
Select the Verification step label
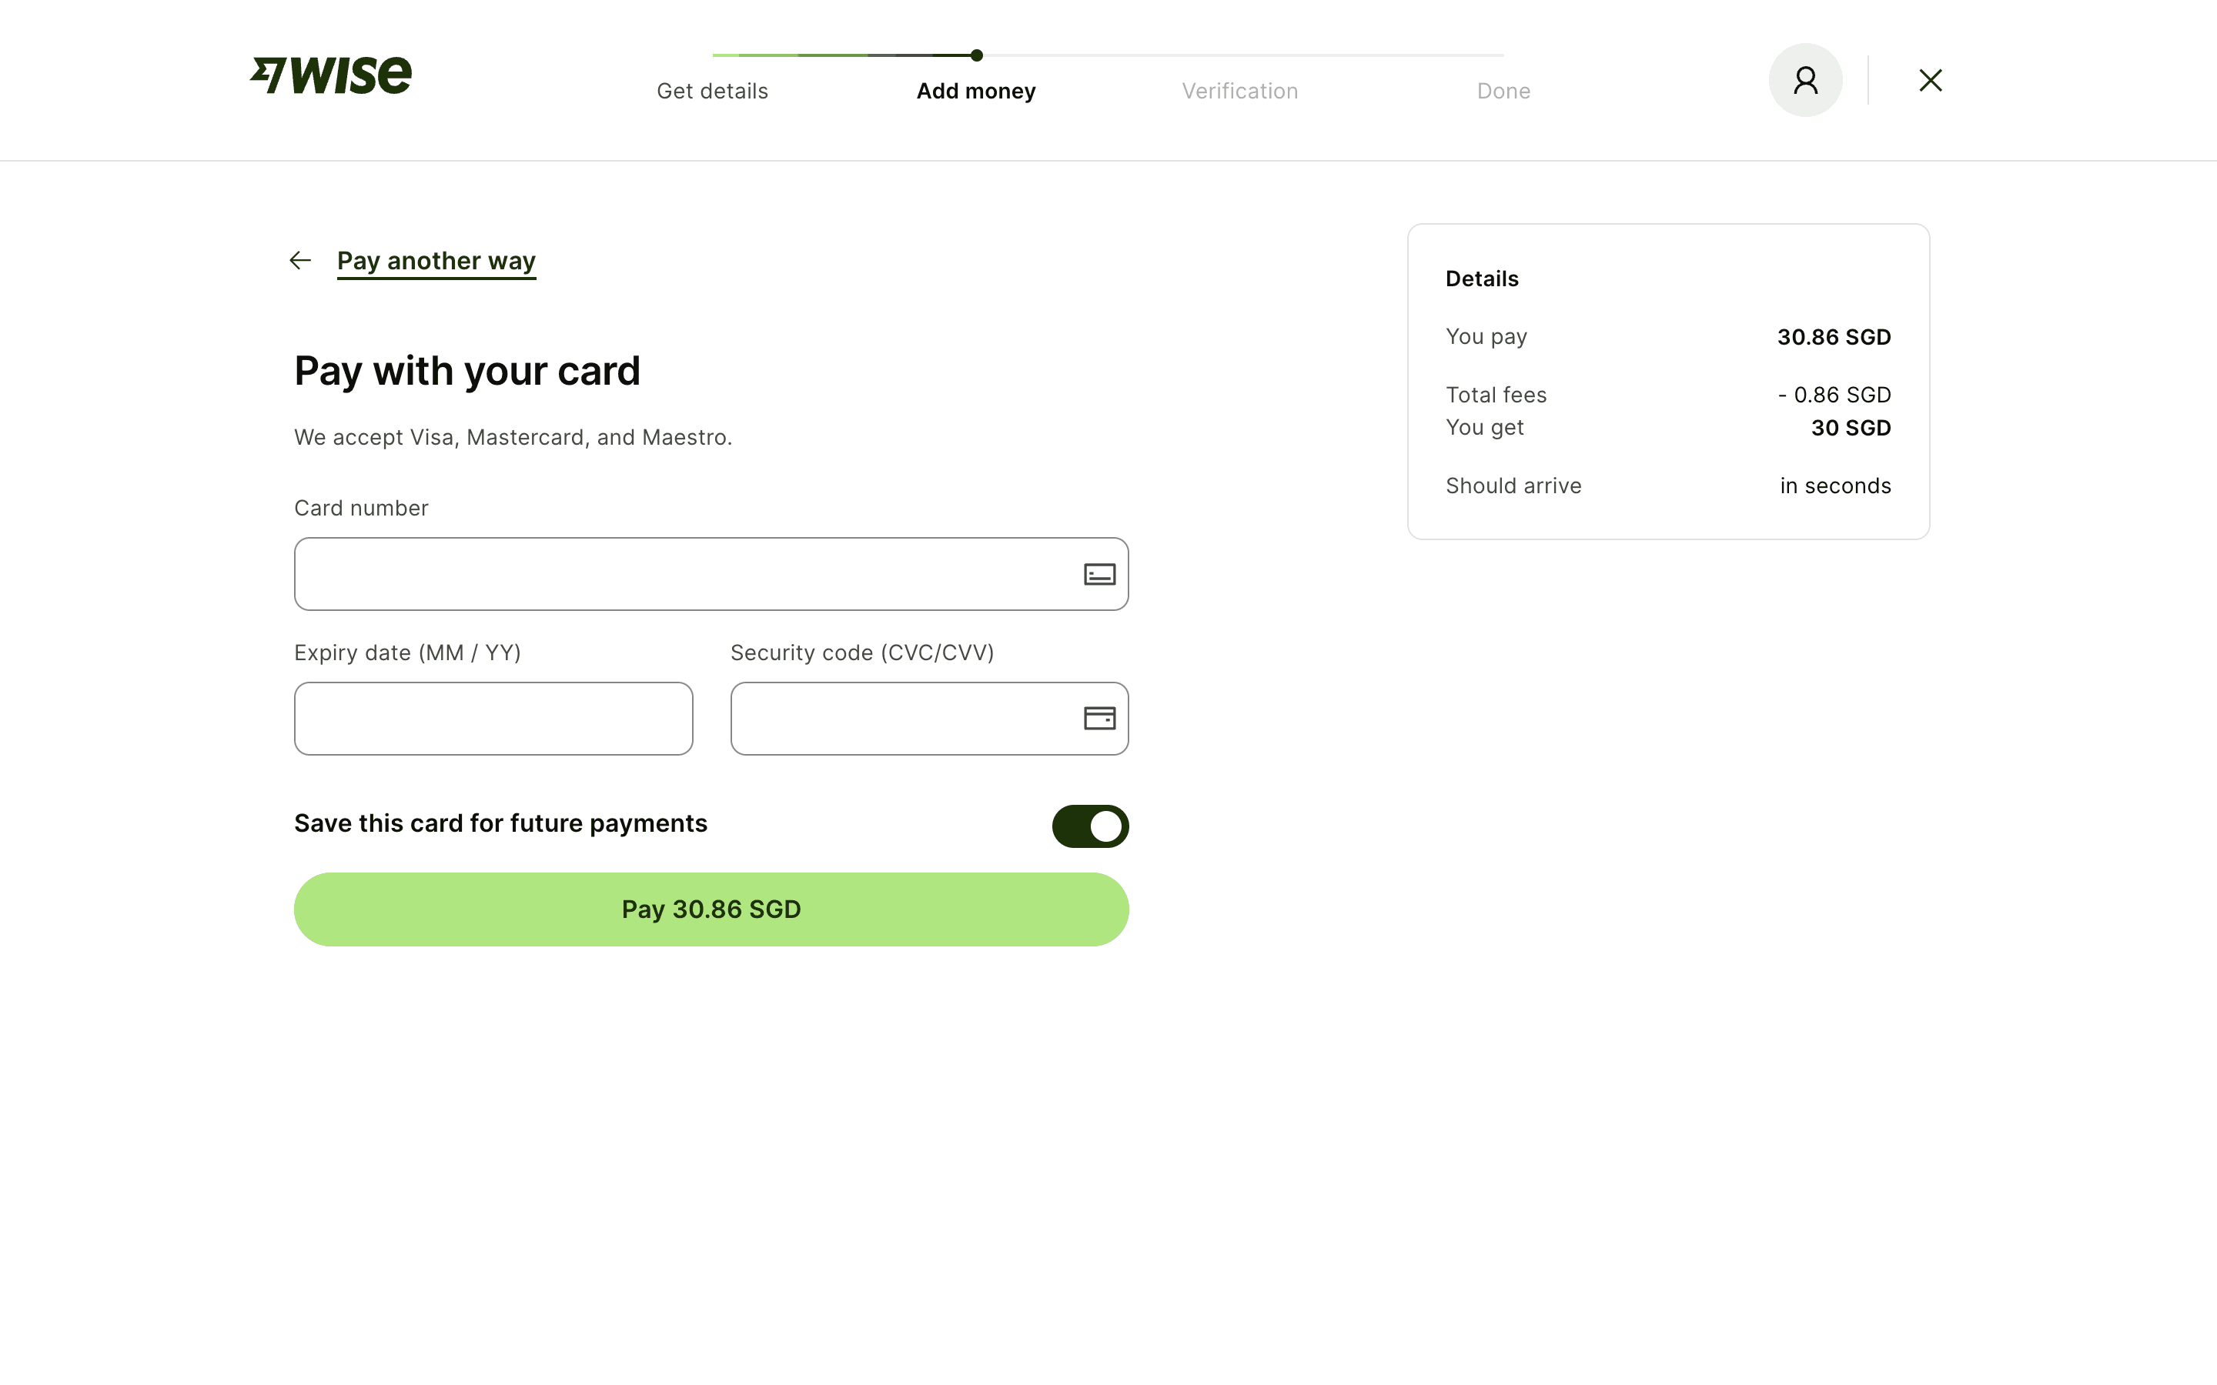point(1239,91)
